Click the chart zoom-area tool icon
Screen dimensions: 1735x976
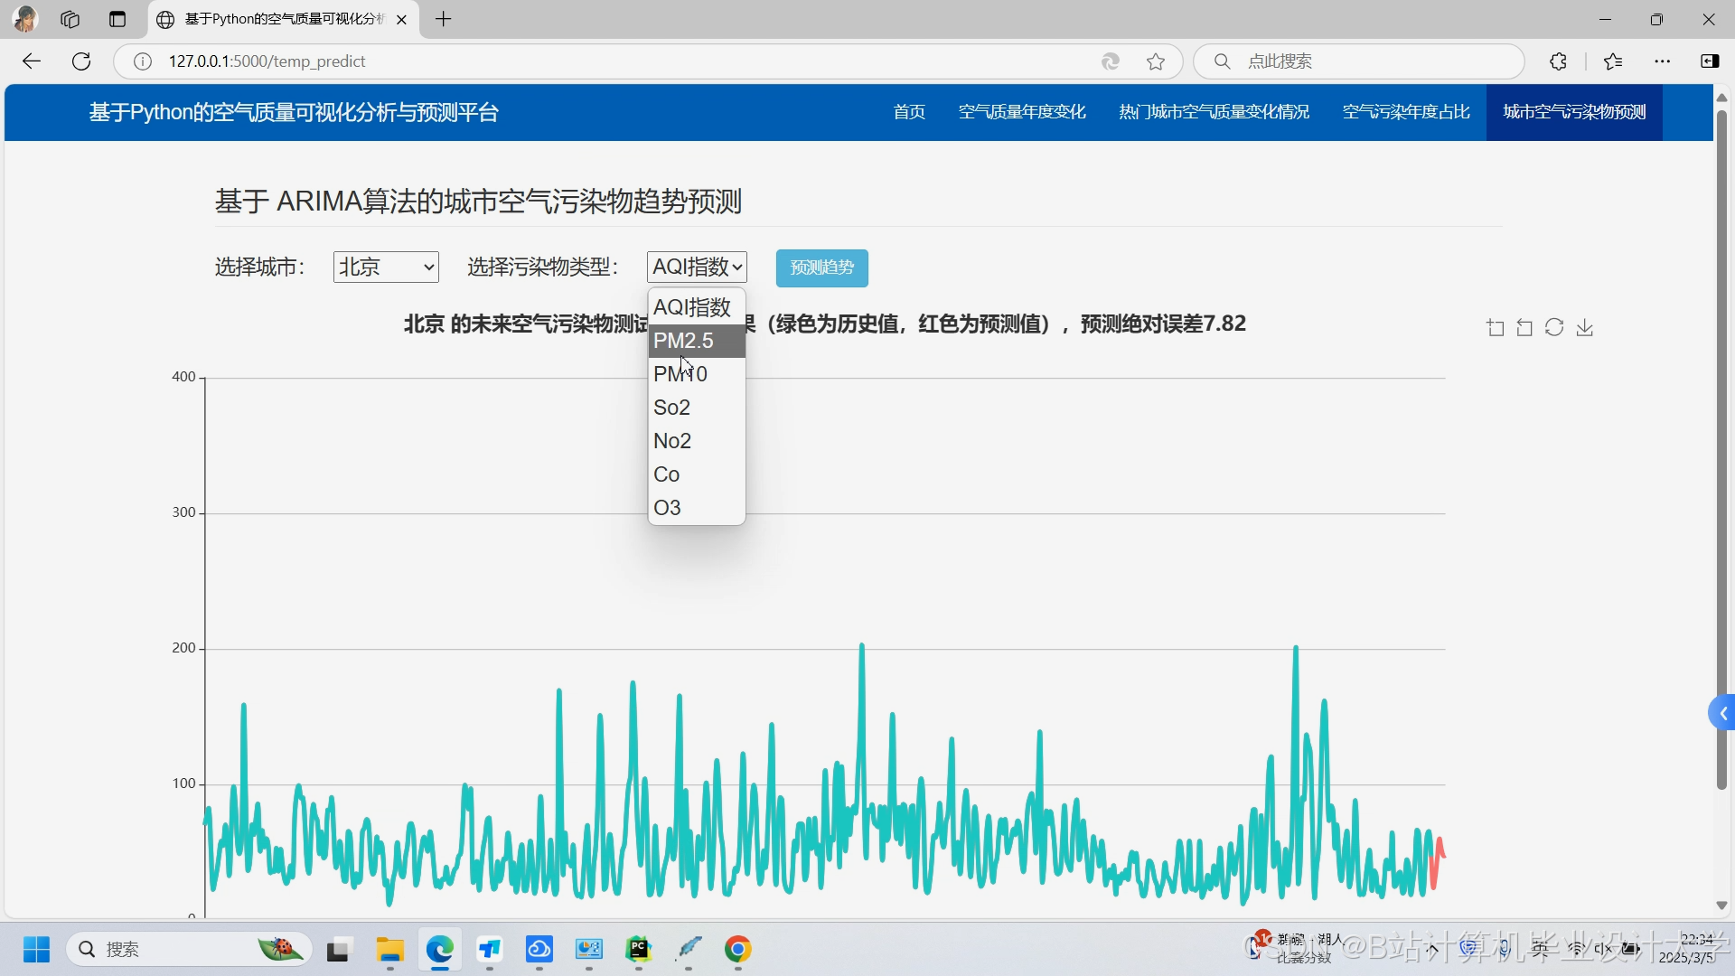[x=1496, y=328]
